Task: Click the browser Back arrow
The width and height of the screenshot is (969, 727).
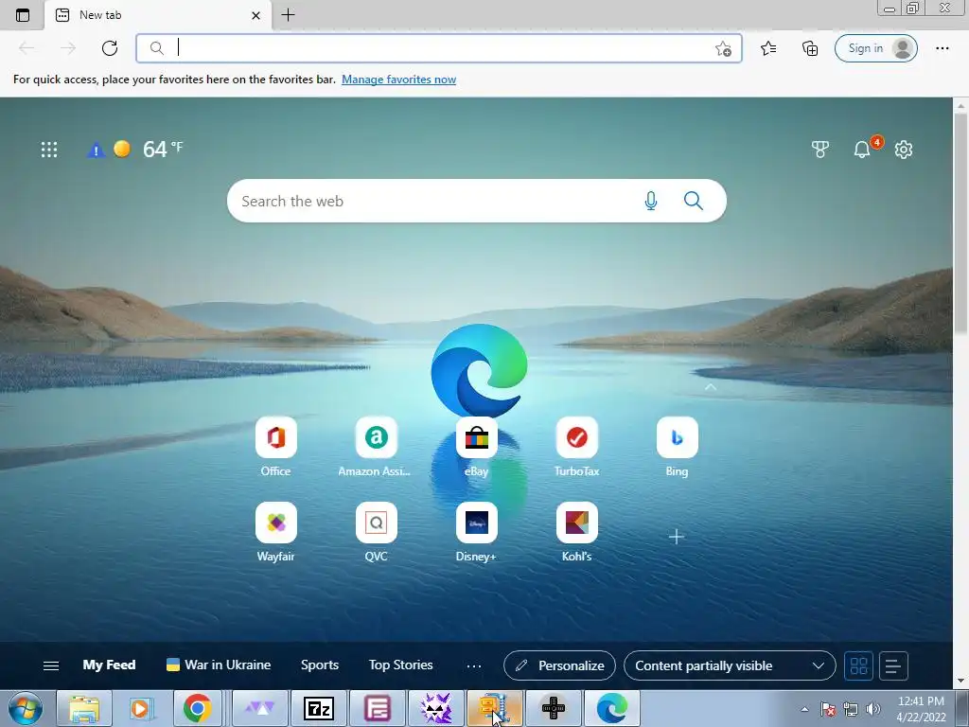Action: [x=26, y=48]
